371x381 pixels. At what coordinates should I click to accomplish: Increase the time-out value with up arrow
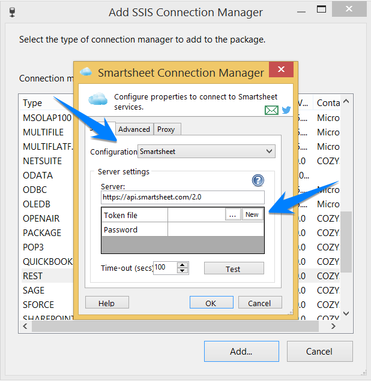coord(182,265)
